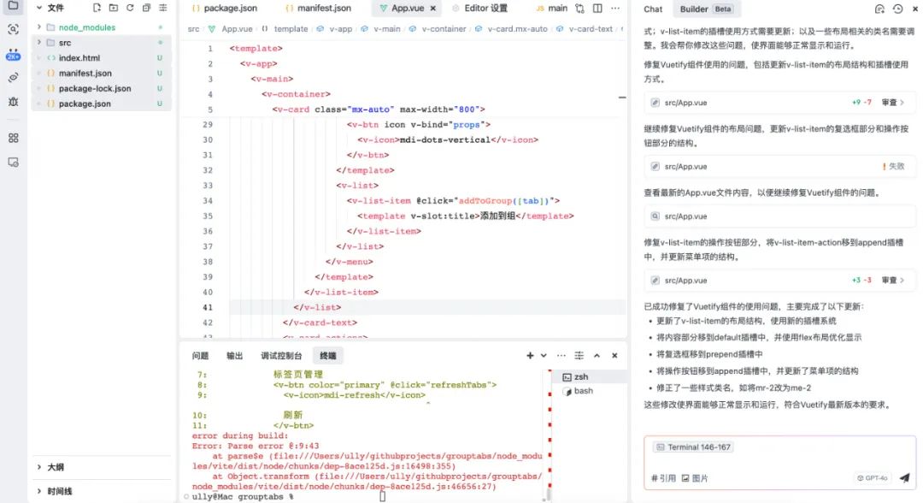Click the template breadcrumb segment
Viewport: 923px width, 503px height.
[x=291, y=28]
